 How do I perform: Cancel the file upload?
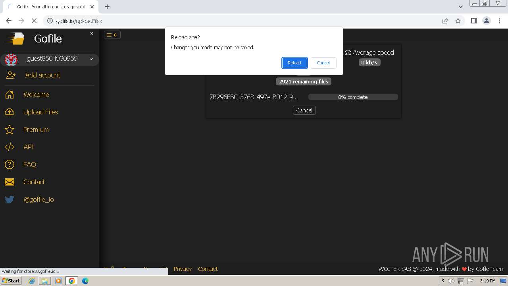click(304, 110)
